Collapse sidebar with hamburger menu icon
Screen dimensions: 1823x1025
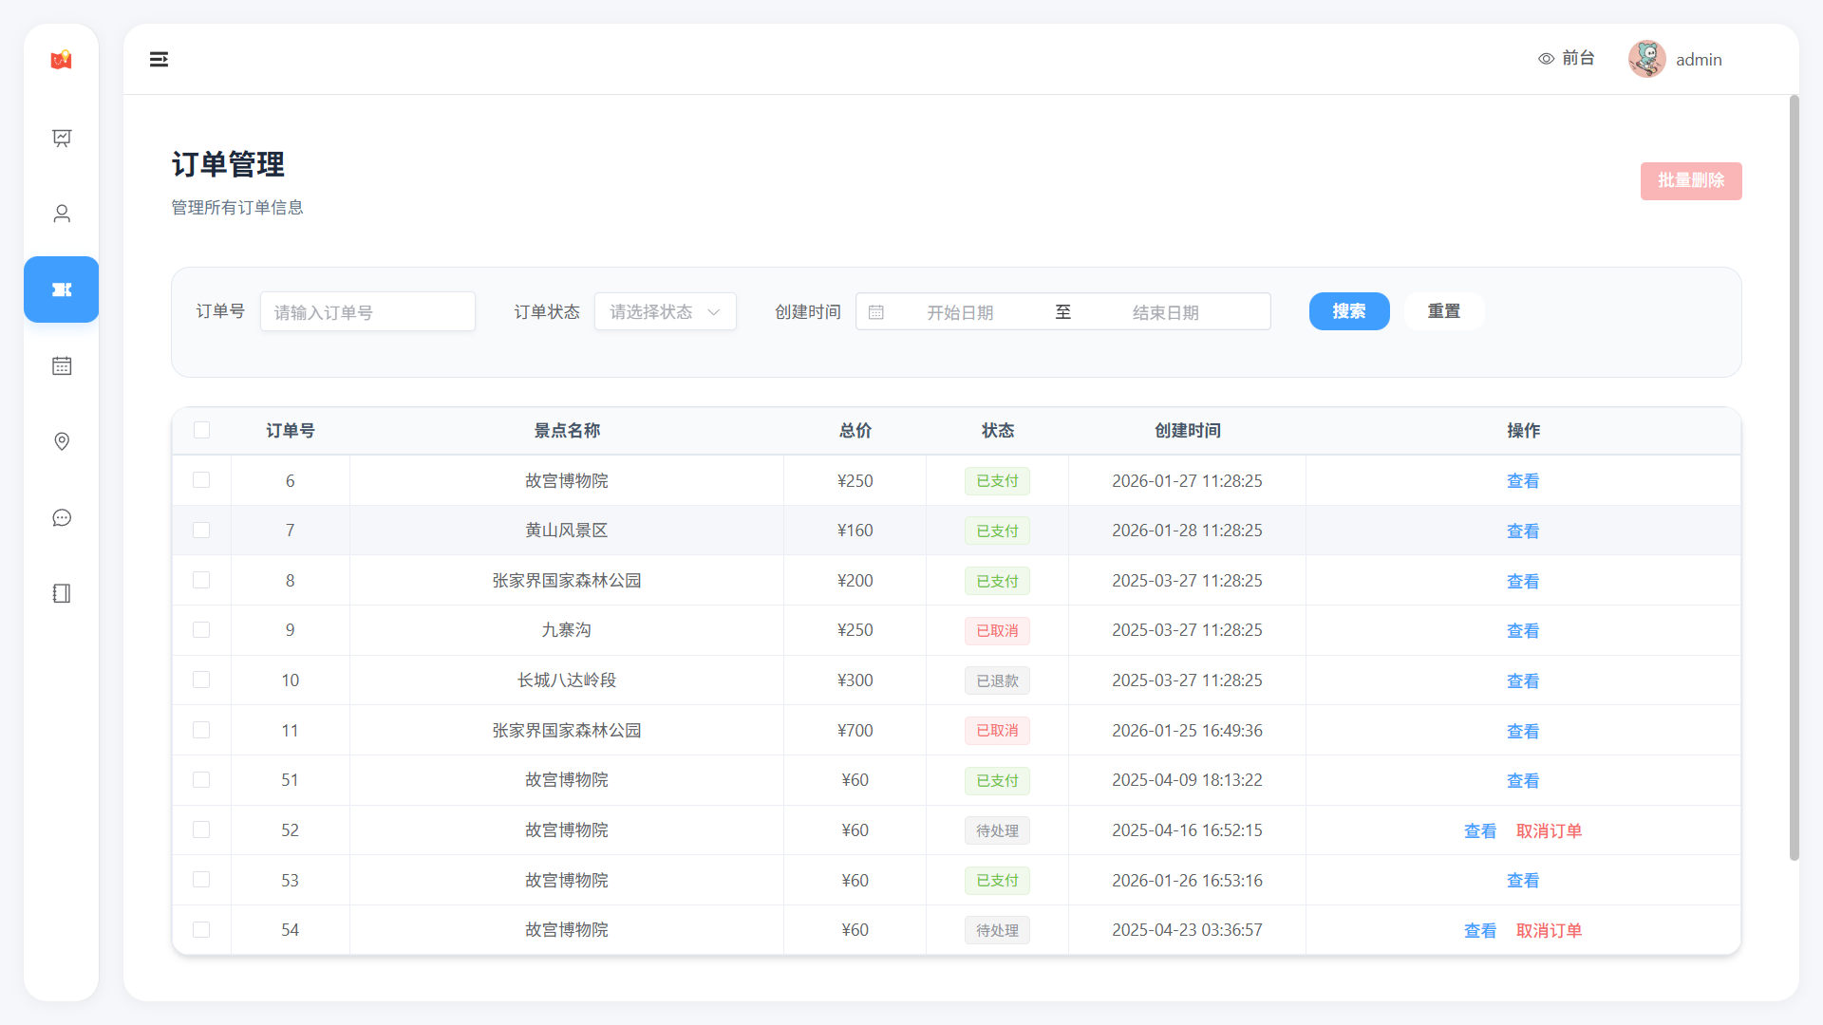click(x=159, y=60)
